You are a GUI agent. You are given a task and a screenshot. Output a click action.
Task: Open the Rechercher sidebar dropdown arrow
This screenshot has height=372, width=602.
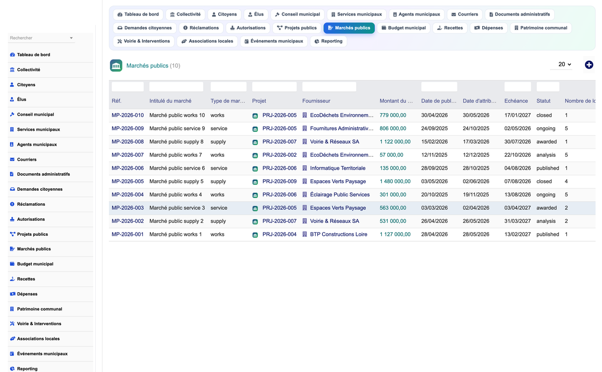click(71, 38)
